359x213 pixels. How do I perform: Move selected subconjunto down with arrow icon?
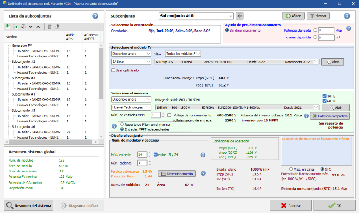point(31,27)
